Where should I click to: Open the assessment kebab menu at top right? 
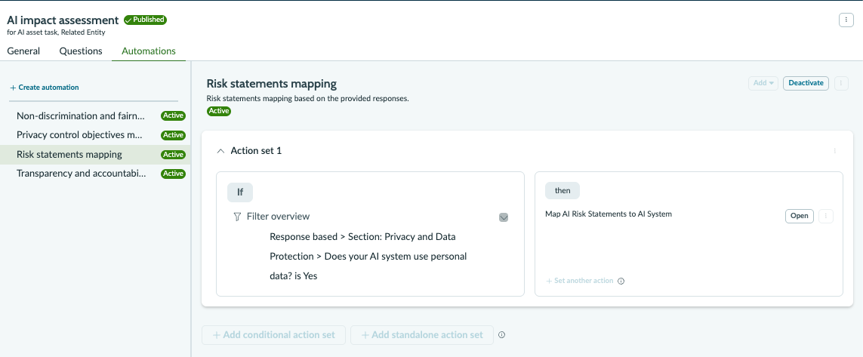click(846, 20)
